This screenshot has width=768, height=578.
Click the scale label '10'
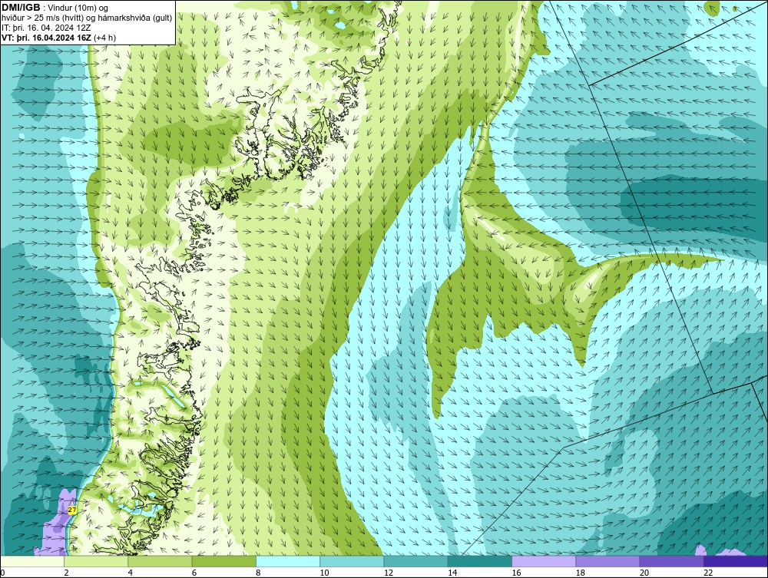(324, 573)
